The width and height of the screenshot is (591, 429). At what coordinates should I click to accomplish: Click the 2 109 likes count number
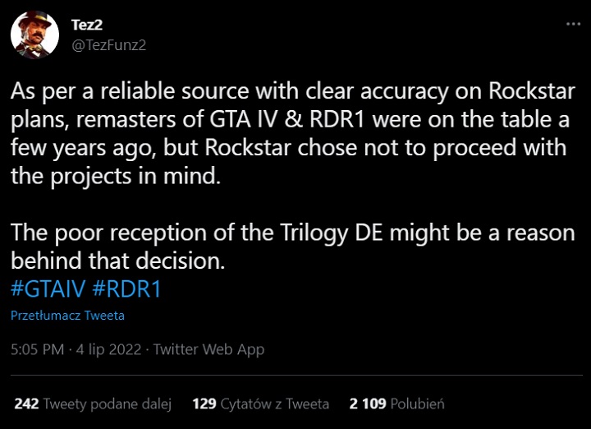click(368, 404)
